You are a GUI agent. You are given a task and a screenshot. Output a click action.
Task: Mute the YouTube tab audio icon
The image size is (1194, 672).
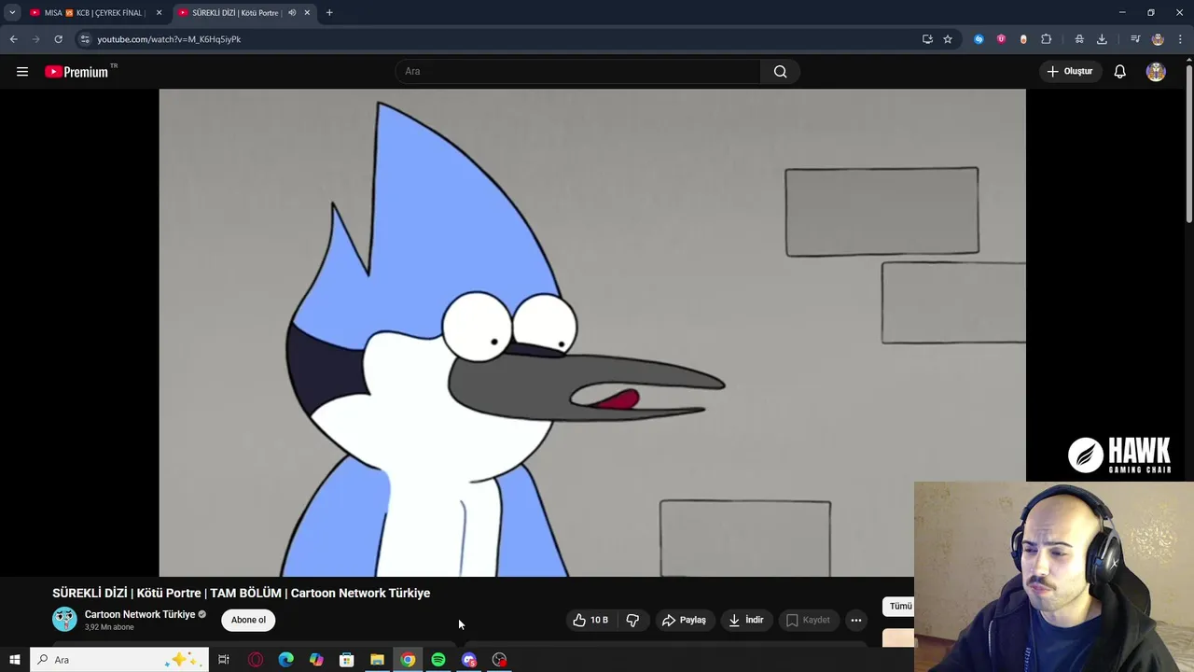(292, 13)
